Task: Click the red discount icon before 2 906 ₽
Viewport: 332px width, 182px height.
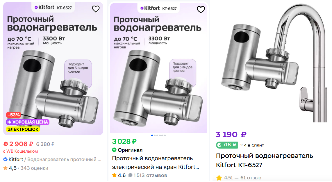Action: pyautogui.click(x=6, y=144)
